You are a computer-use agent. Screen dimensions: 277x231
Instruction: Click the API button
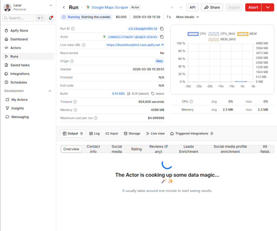(192, 7)
